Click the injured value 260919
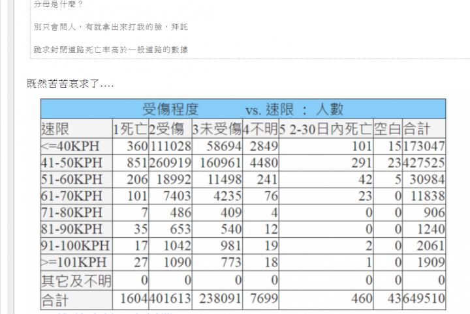Image resolution: width=470 pixels, height=314 pixels. coord(170,163)
